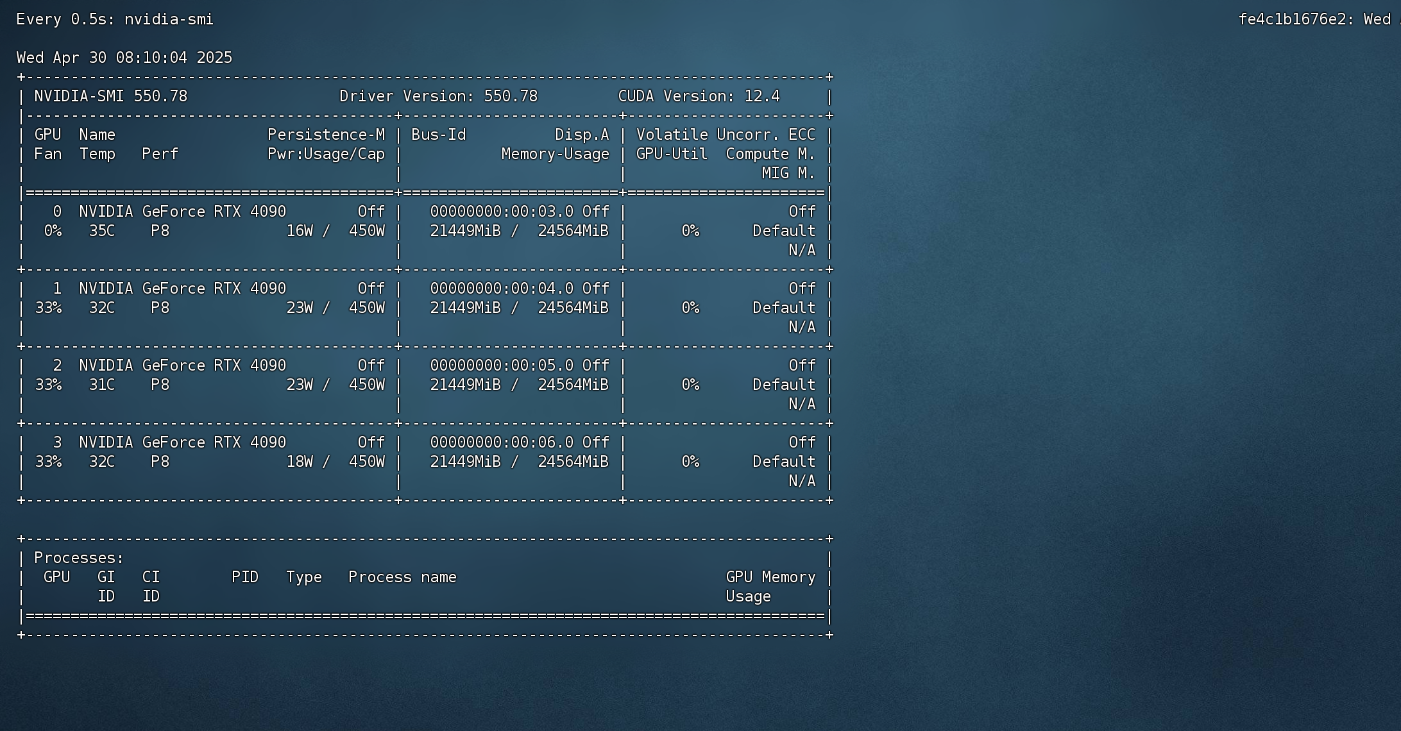This screenshot has width=1401, height=731.
Task: Click the NVIDIA-SMI 550.78 version label
Action: [110, 96]
